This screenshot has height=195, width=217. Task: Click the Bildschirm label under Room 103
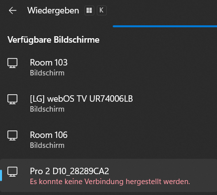47,73
